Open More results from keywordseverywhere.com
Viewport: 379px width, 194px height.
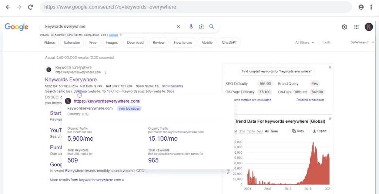87,180
